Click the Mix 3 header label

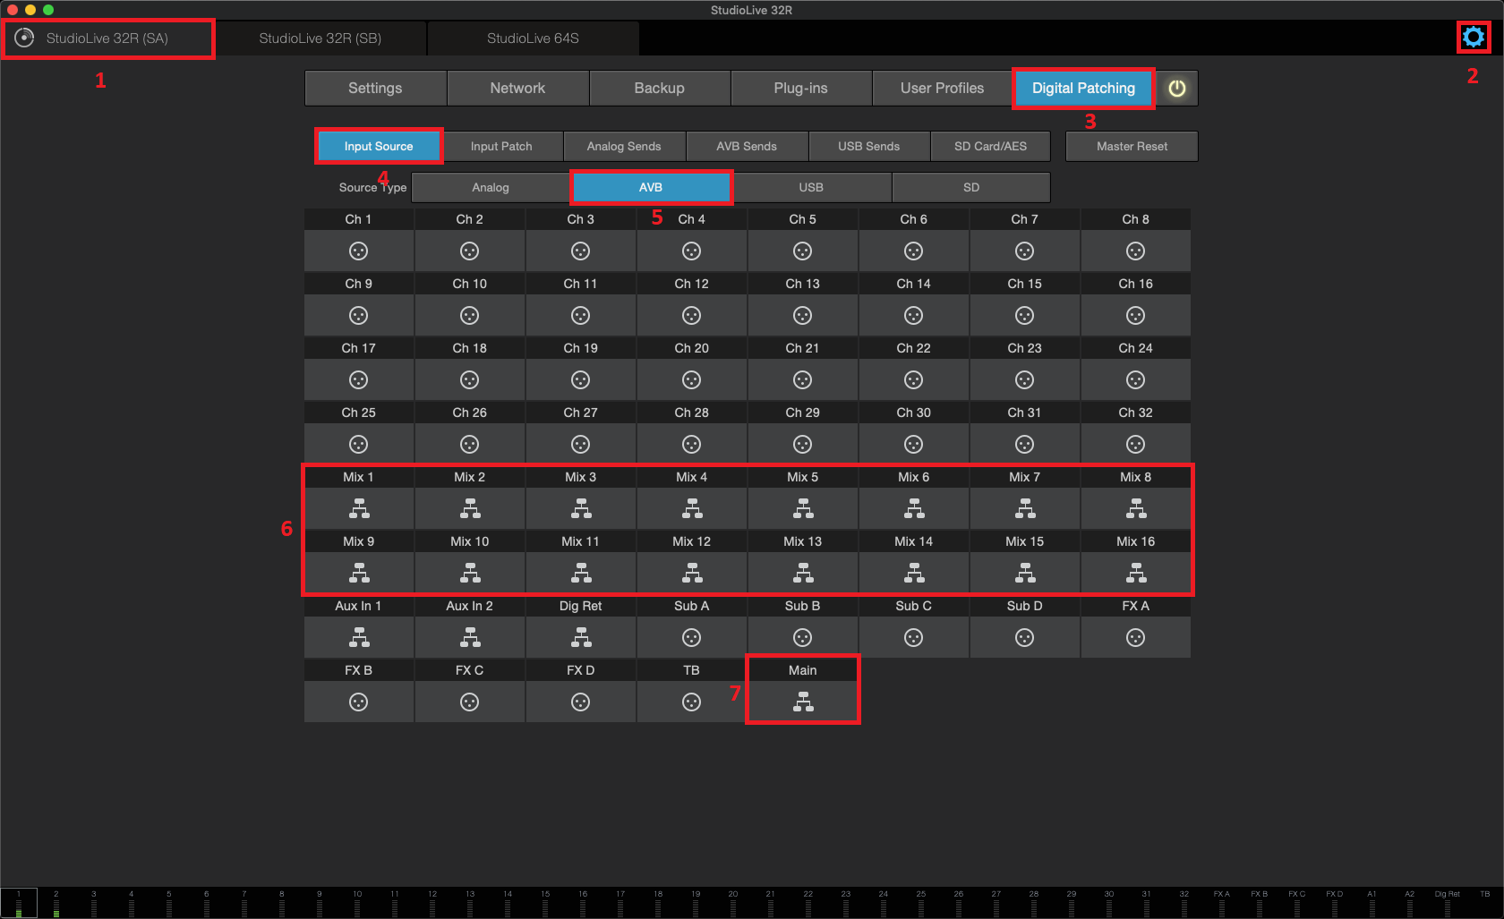coord(580,477)
